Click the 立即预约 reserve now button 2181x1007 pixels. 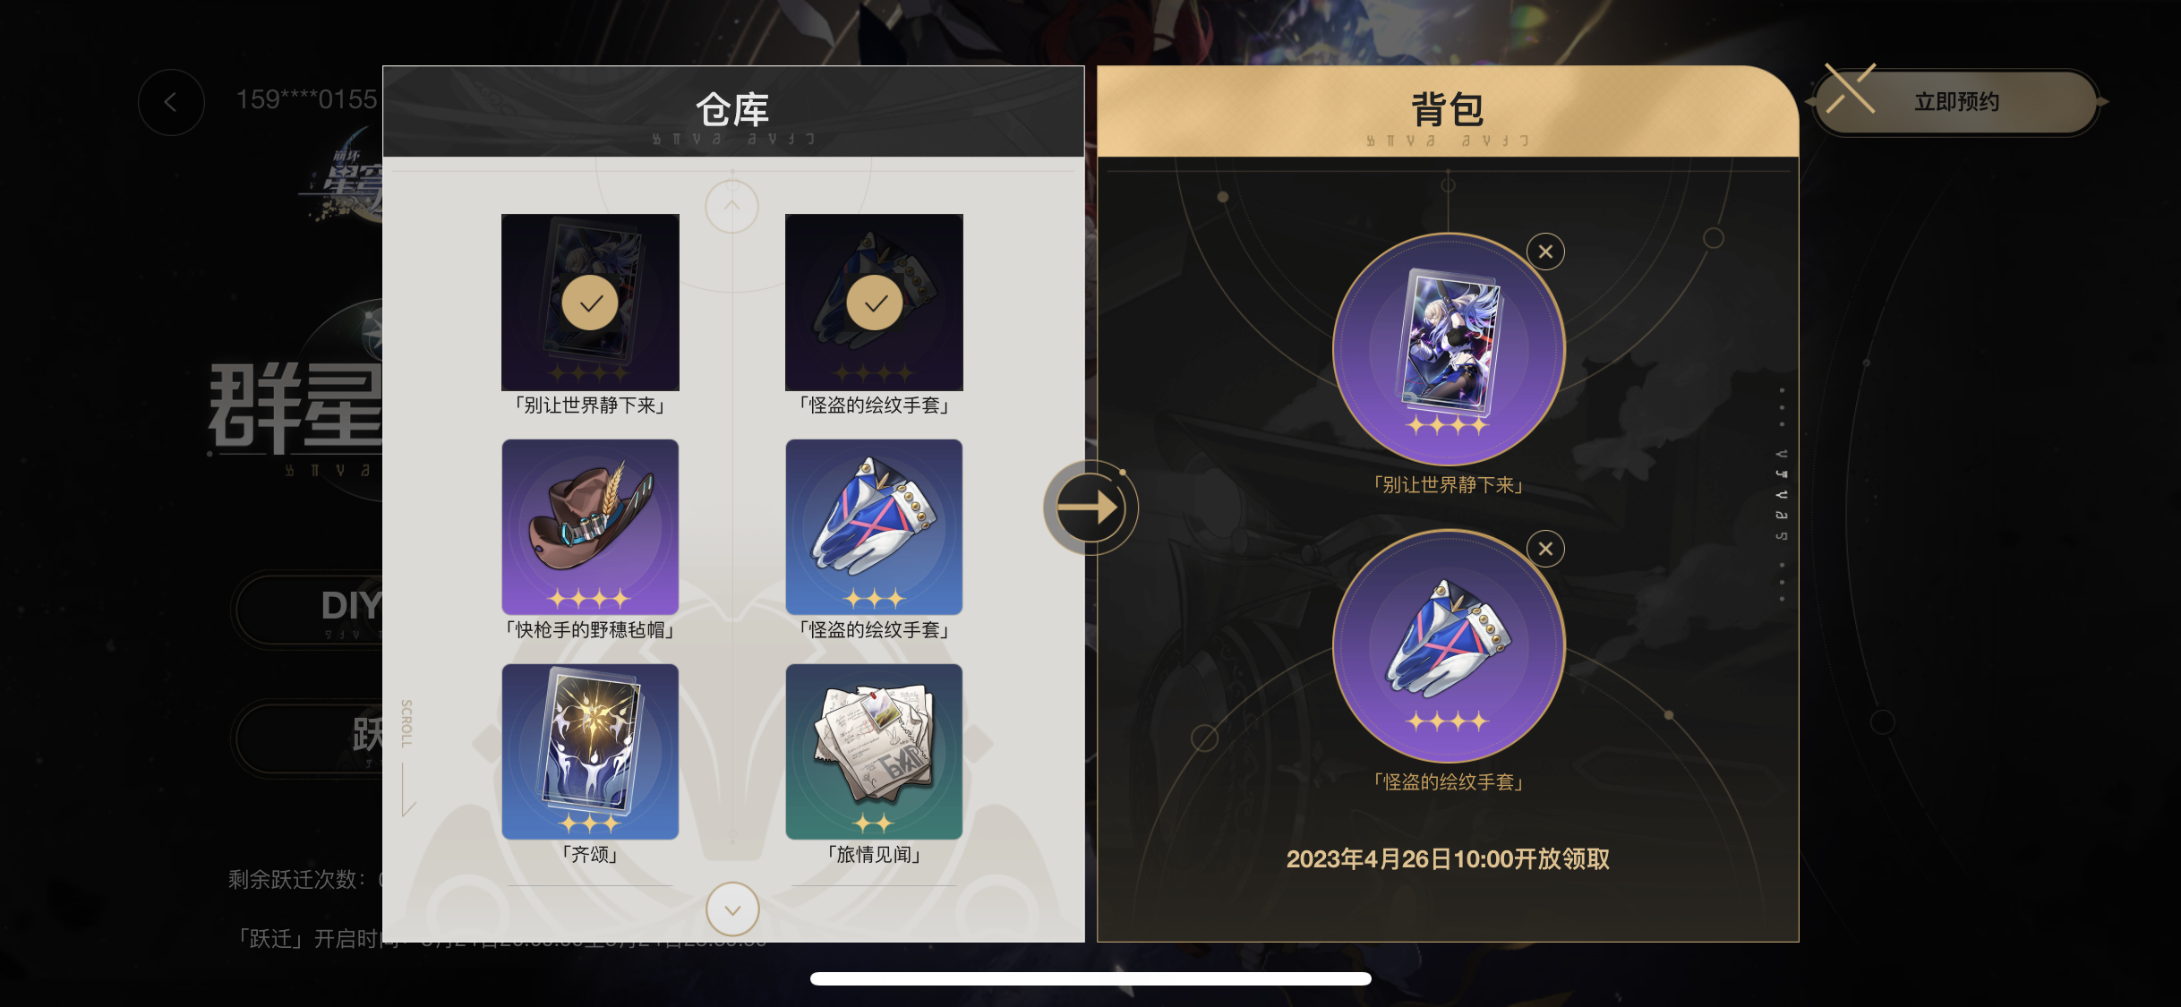[x=1956, y=102]
